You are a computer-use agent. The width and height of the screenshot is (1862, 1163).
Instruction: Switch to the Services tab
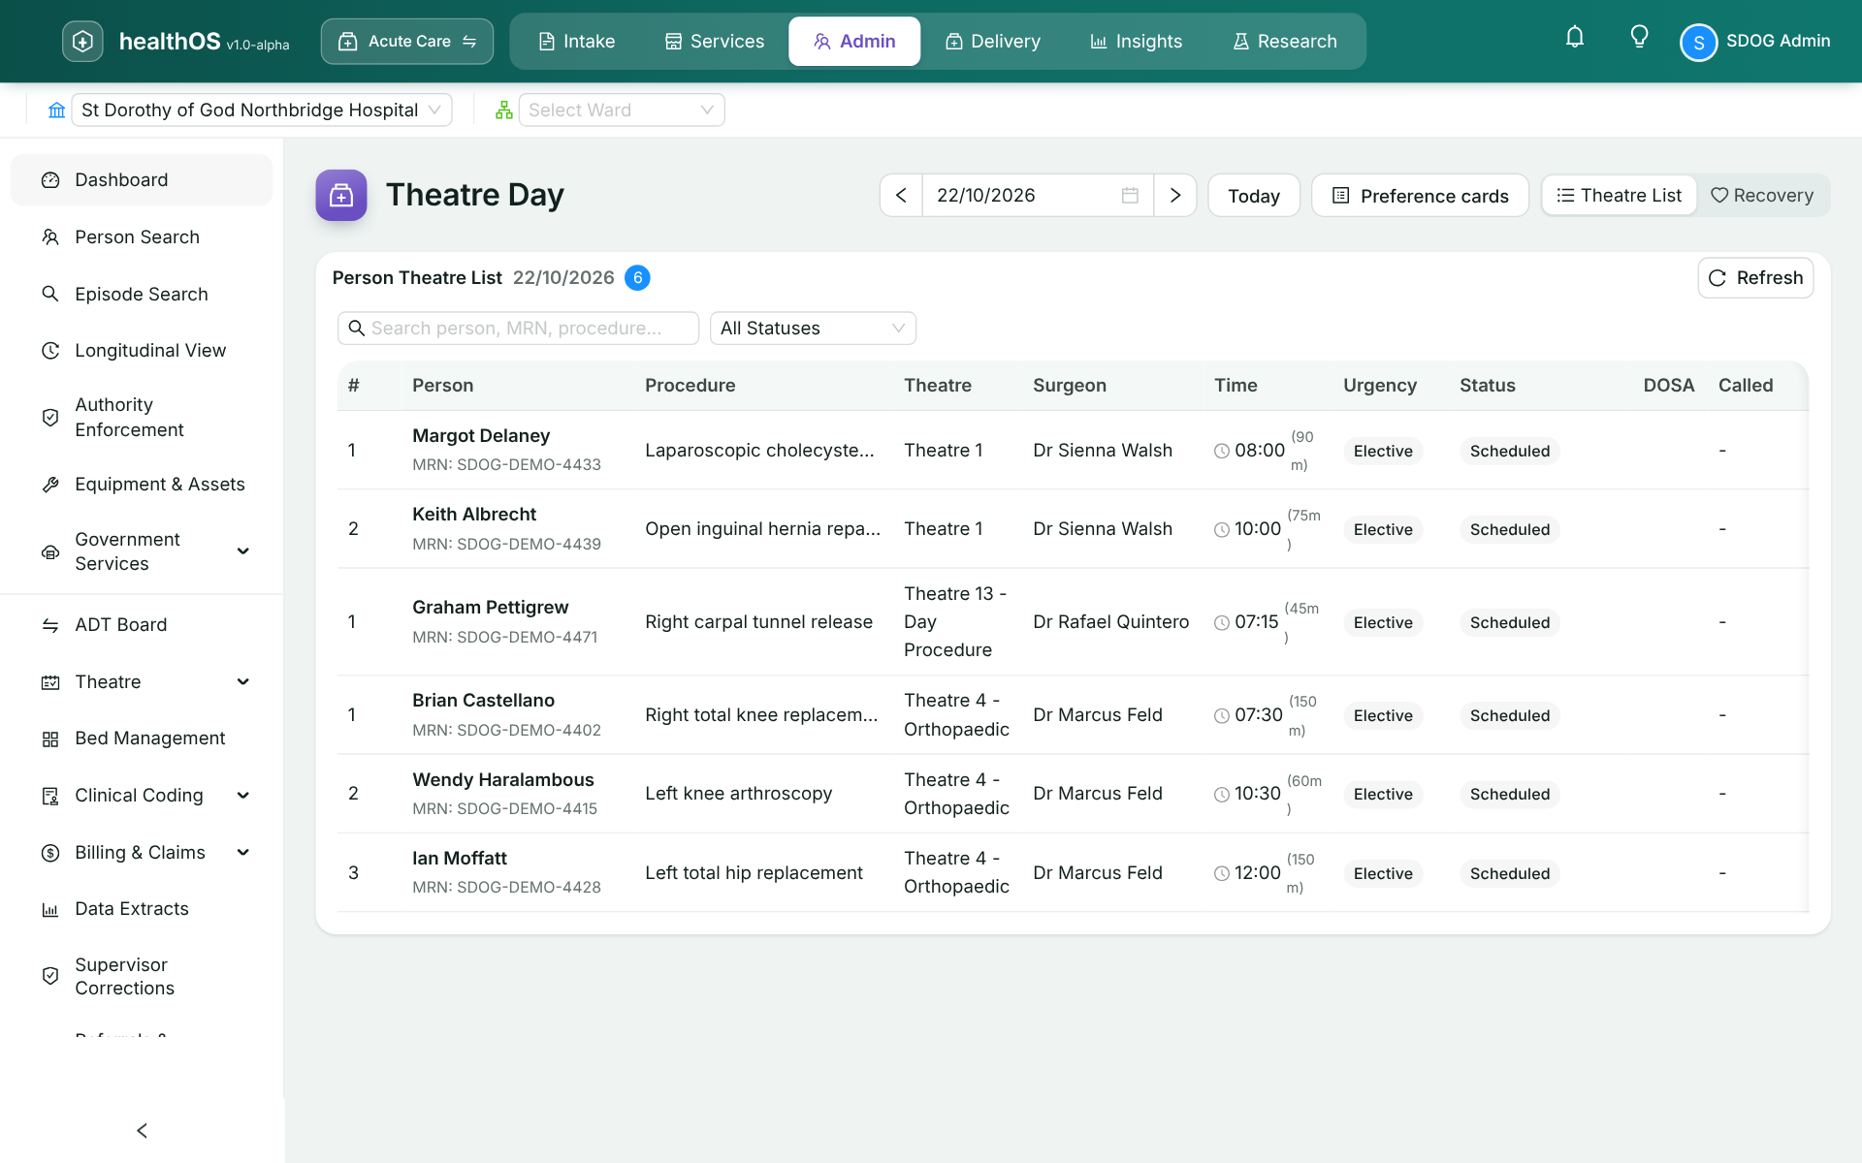click(x=715, y=42)
